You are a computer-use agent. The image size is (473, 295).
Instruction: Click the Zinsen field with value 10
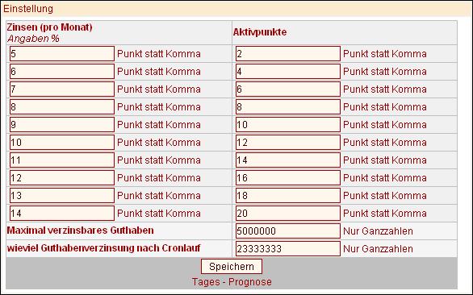(62, 142)
